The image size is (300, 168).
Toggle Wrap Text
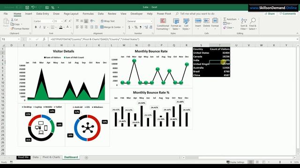[x=108, y=21]
